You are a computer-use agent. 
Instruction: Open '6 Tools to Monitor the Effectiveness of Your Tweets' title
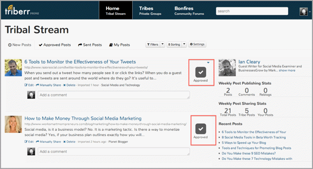click(x=80, y=62)
